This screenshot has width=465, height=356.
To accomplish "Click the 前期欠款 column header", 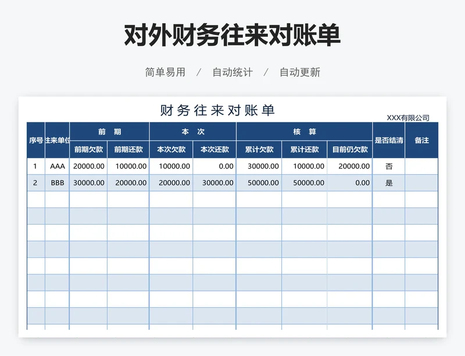I will (88, 149).
